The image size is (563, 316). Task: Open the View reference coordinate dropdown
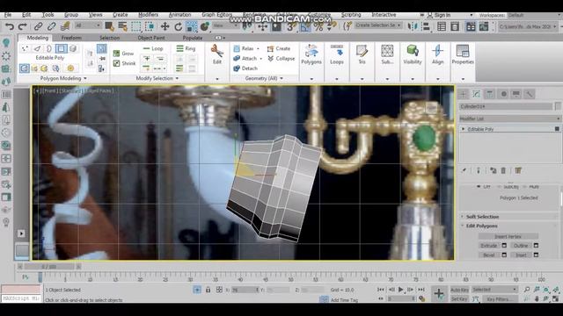pos(225,25)
